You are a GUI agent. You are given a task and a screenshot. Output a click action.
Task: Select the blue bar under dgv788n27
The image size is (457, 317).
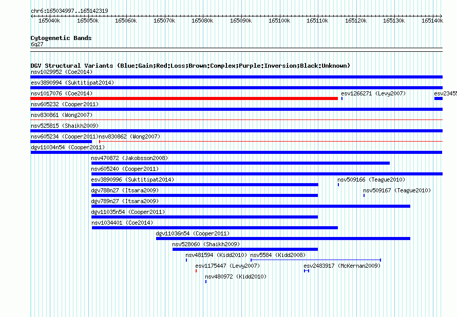coord(204,195)
